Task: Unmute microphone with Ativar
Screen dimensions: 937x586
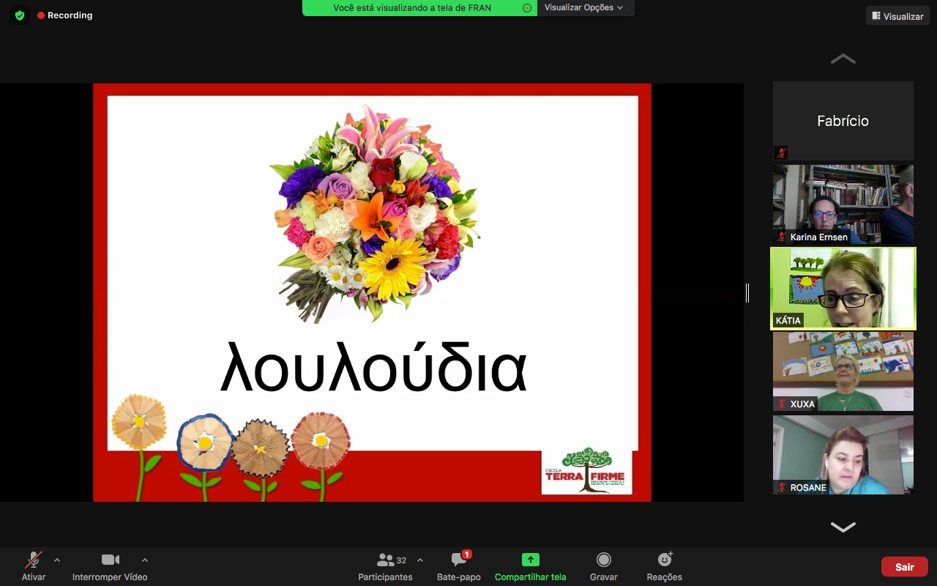Action: (34, 566)
